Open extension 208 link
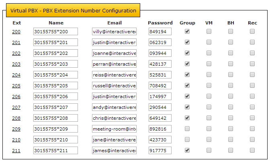The image size is (272, 163). click(16, 118)
